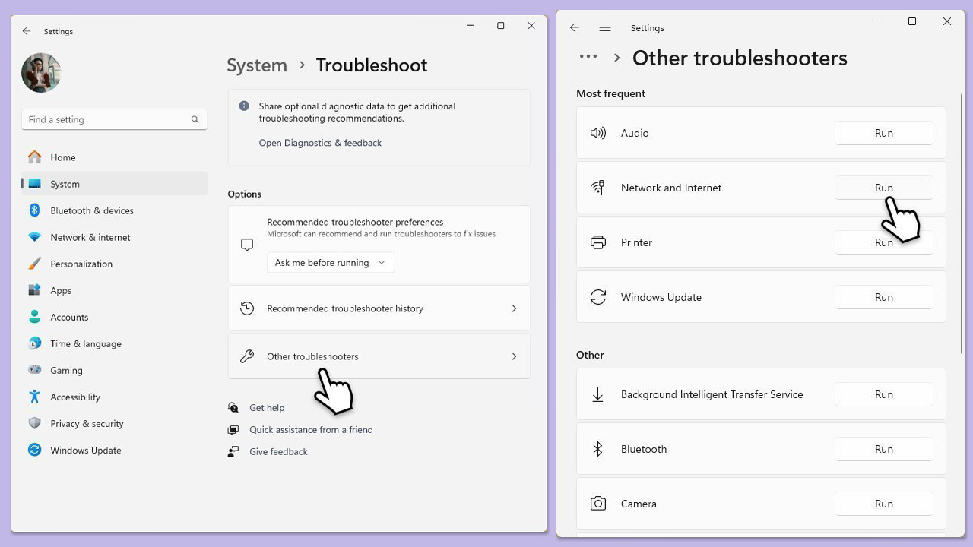
Task: Run the Camera troubleshooter
Action: click(883, 504)
